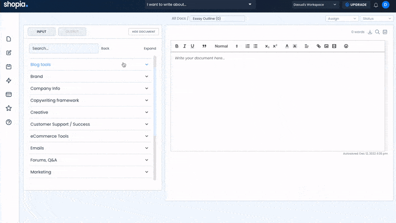This screenshot has height=223, width=396.
Task: Click the UPGRADE button
Action: click(356, 5)
